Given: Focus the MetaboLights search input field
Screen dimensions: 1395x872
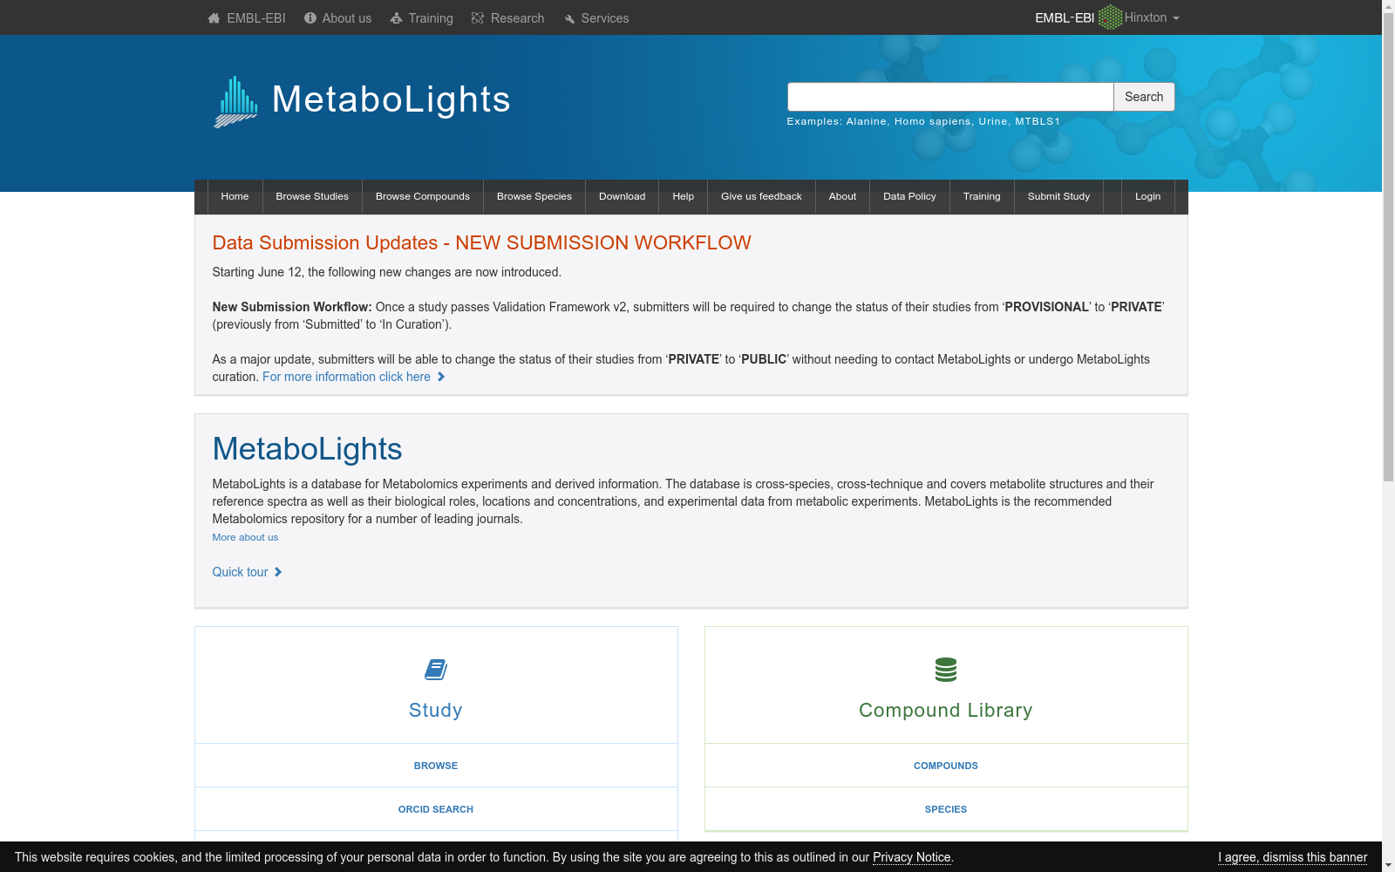Looking at the screenshot, I should point(950,97).
